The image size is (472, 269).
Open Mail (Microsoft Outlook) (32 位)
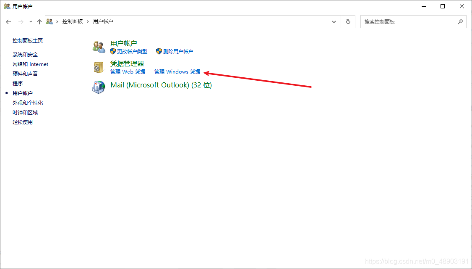pyautogui.click(x=162, y=85)
